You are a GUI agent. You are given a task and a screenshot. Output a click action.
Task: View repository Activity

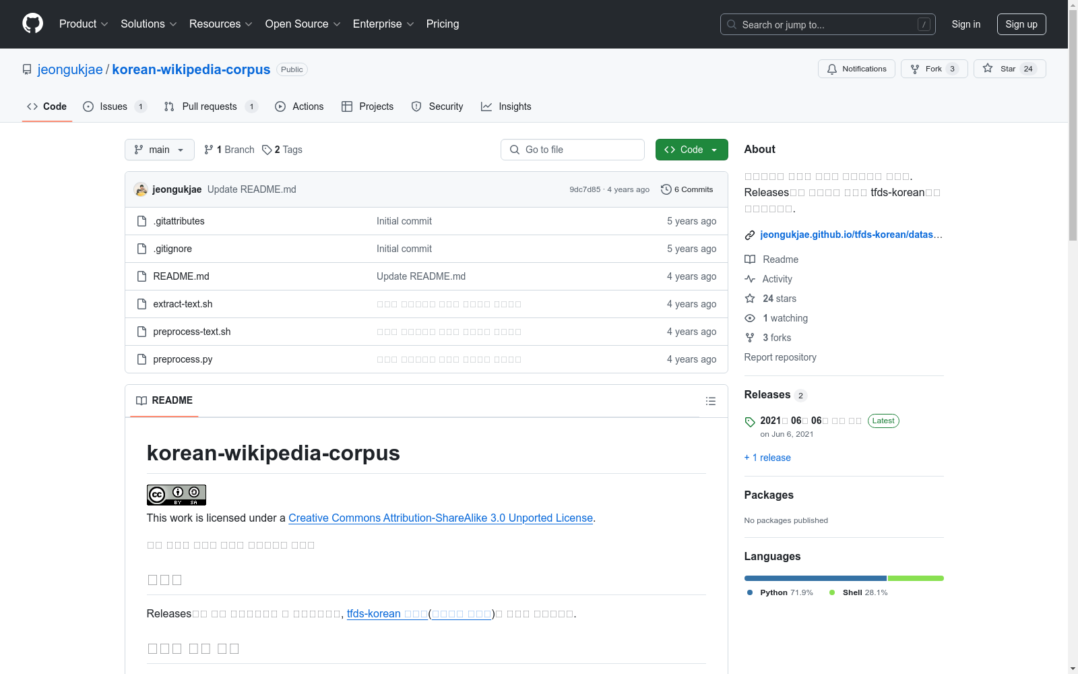coord(768,279)
